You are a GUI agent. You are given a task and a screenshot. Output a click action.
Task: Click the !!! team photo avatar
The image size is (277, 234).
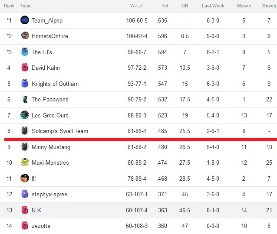click(x=25, y=178)
